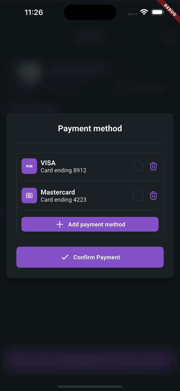
Task: Confirm Payment with the purple button
Action: 90,257
